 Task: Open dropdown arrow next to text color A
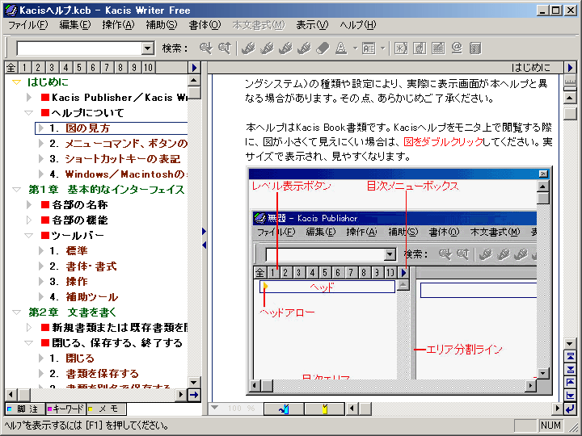tap(355, 48)
